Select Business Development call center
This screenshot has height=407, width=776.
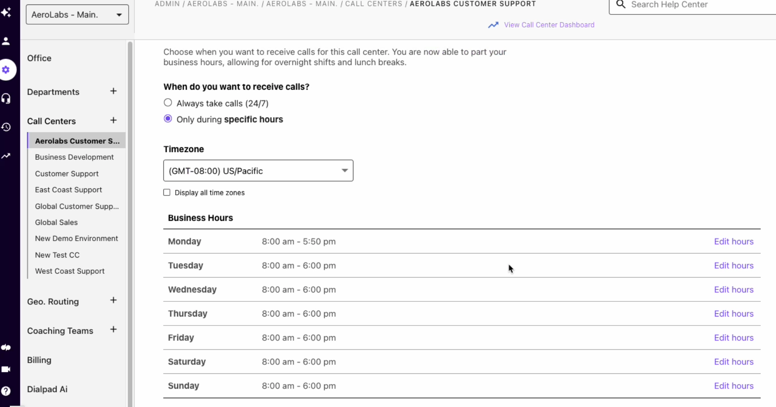(74, 157)
